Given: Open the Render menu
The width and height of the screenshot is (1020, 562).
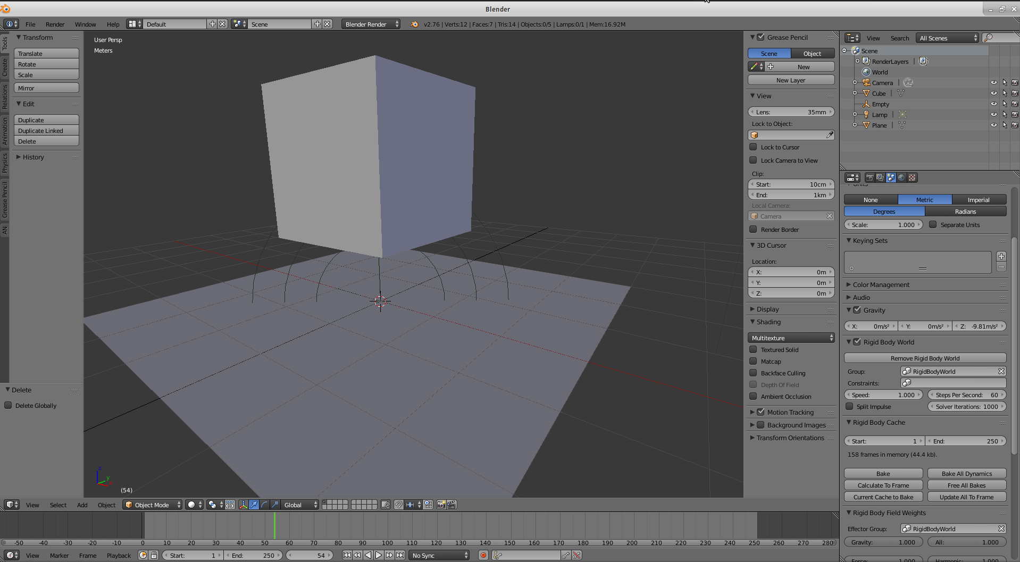Looking at the screenshot, I should tap(55, 24).
